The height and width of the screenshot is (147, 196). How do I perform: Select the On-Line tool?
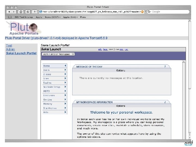pyautogui.click(x=55, y=100)
